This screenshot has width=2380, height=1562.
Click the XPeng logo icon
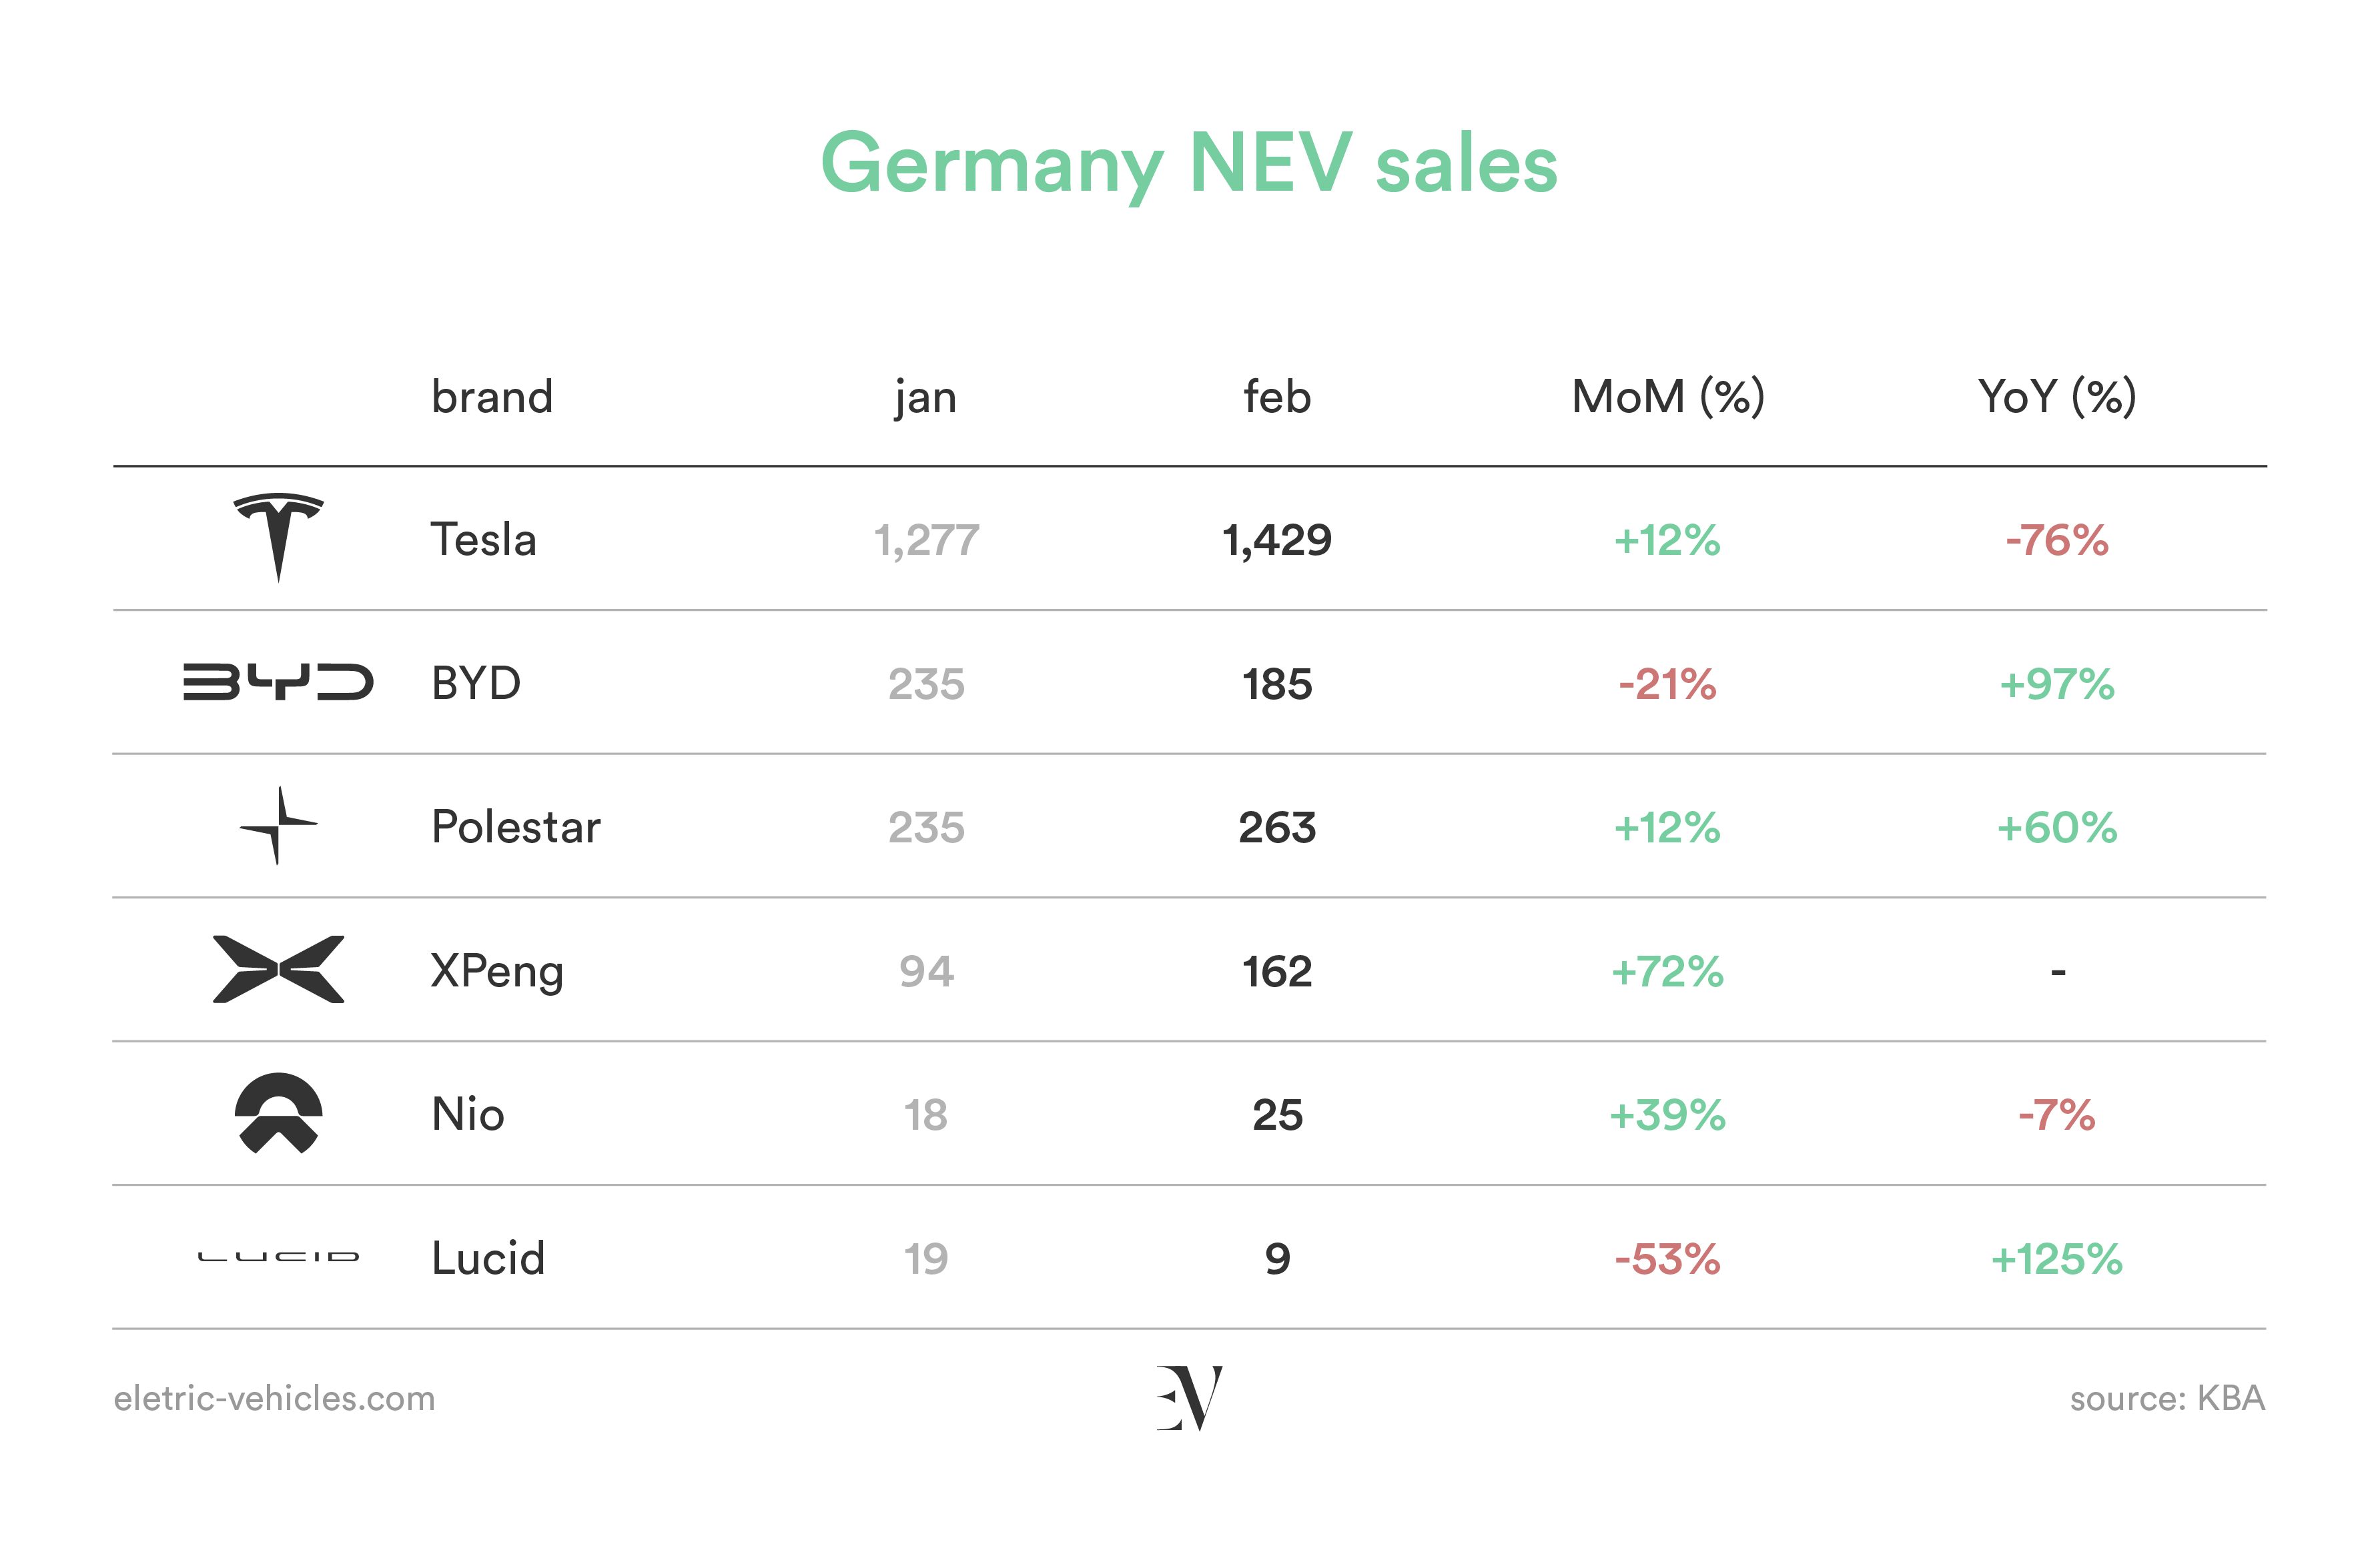278,968
